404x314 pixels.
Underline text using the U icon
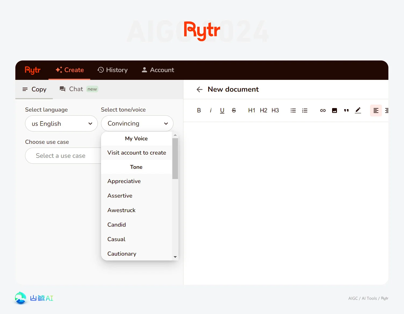coord(222,110)
